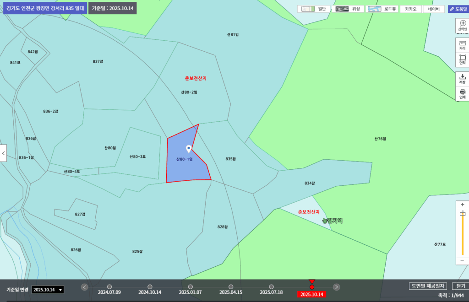
Task: Click the 저장 save map icon
Action: point(462,79)
